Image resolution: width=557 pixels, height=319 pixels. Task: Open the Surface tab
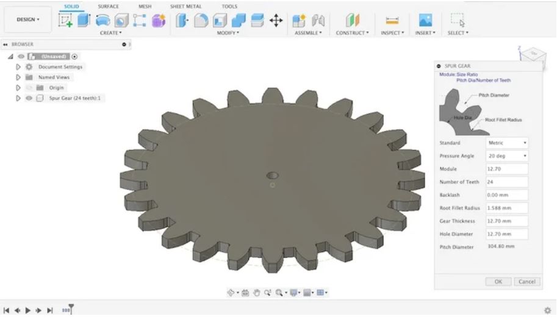[x=109, y=7]
